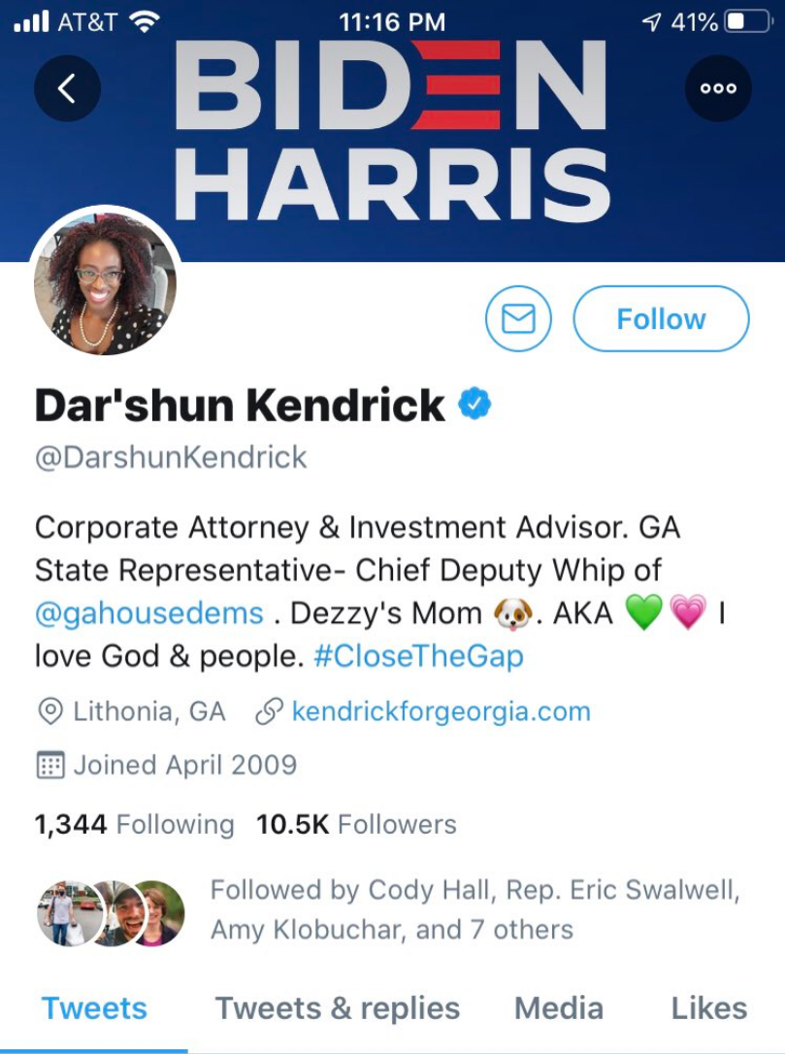Follow Dar'shun Kendrick
The width and height of the screenshot is (785, 1054).
(x=661, y=318)
